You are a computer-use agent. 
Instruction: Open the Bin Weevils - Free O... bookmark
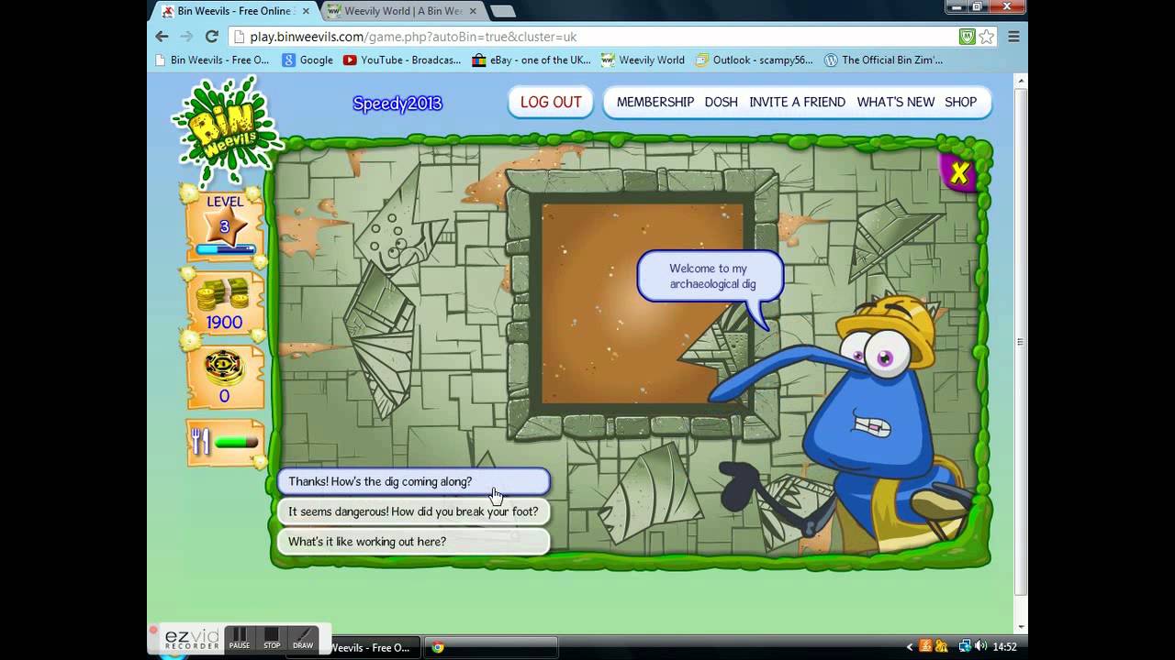click(211, 60)
